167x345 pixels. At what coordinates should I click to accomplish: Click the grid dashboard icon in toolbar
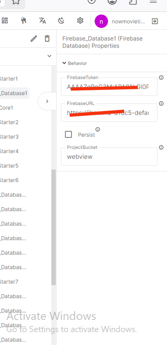click(x=5, y=21)
